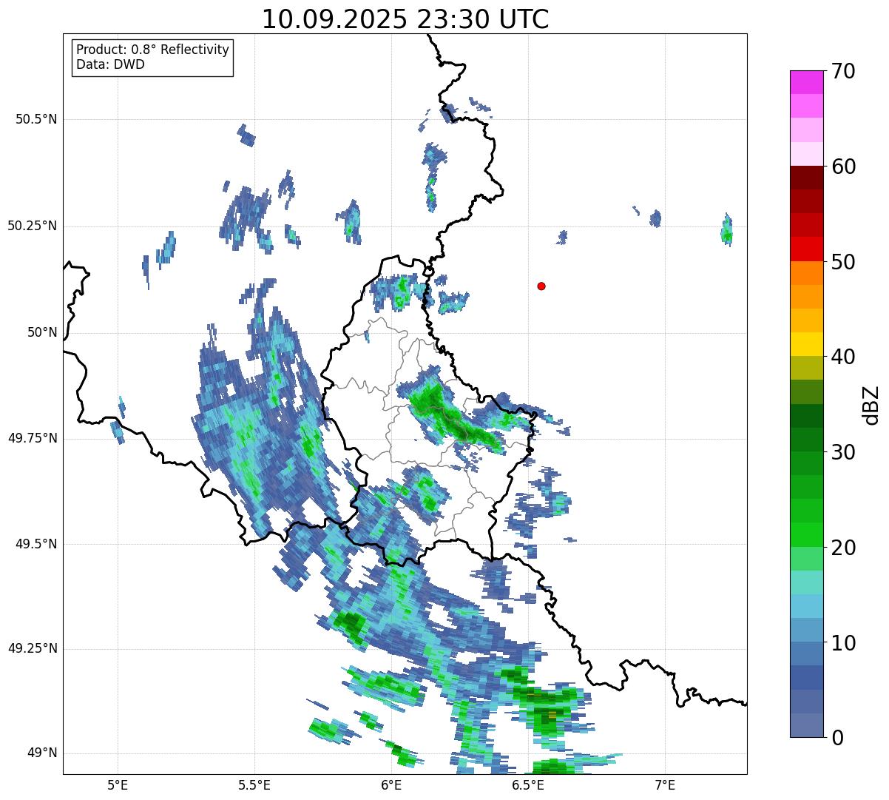Click the 6°E longitude label
Screen dimensions: 889x800
click(x=391, y=784)
